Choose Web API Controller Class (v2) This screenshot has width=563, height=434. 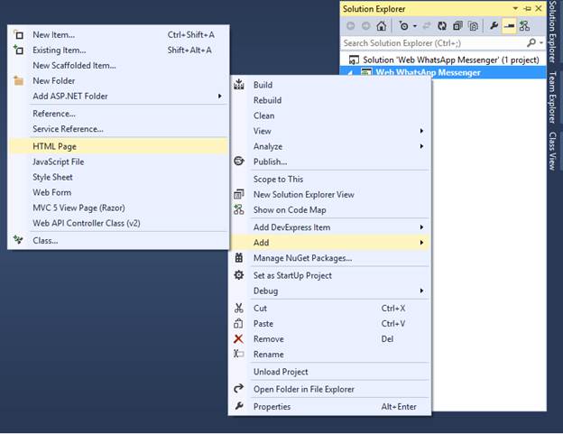point(118,223)
